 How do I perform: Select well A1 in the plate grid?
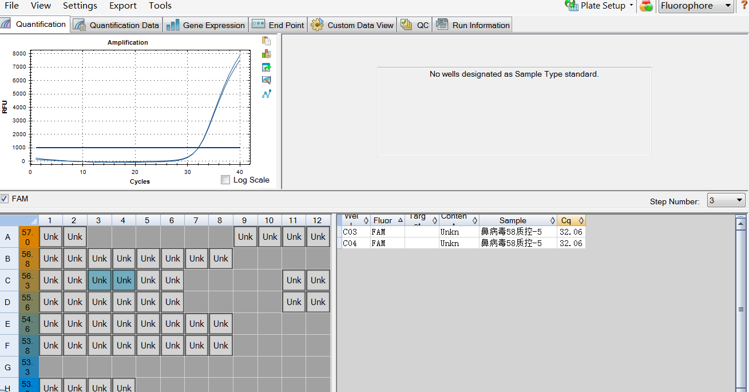point(51,237)
